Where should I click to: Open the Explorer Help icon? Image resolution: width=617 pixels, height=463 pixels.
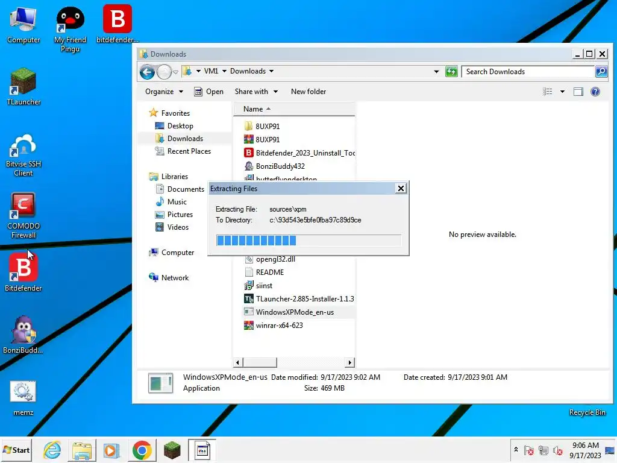595,92
